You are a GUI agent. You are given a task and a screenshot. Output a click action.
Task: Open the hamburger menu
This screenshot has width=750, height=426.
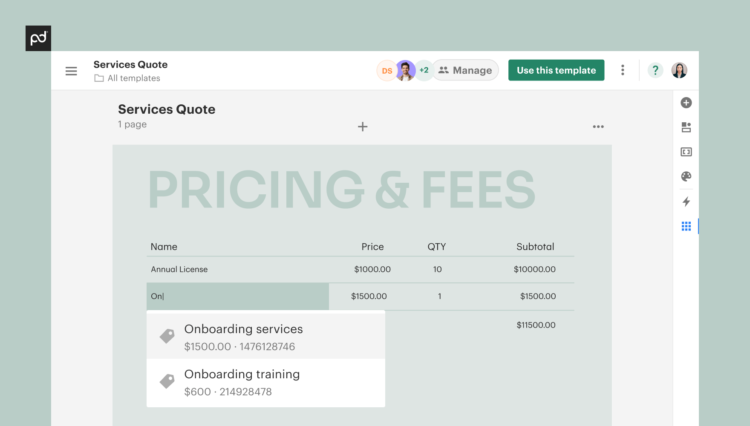(71, 71)
